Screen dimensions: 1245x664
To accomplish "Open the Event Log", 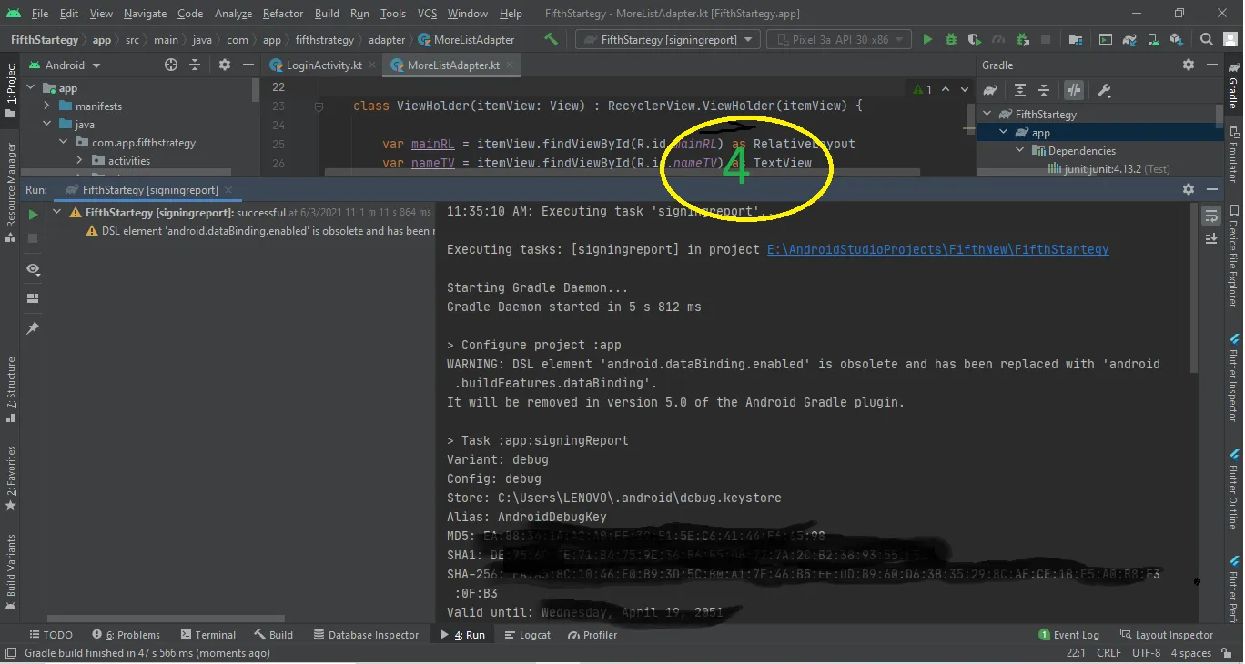I will tap(1069, 635).
